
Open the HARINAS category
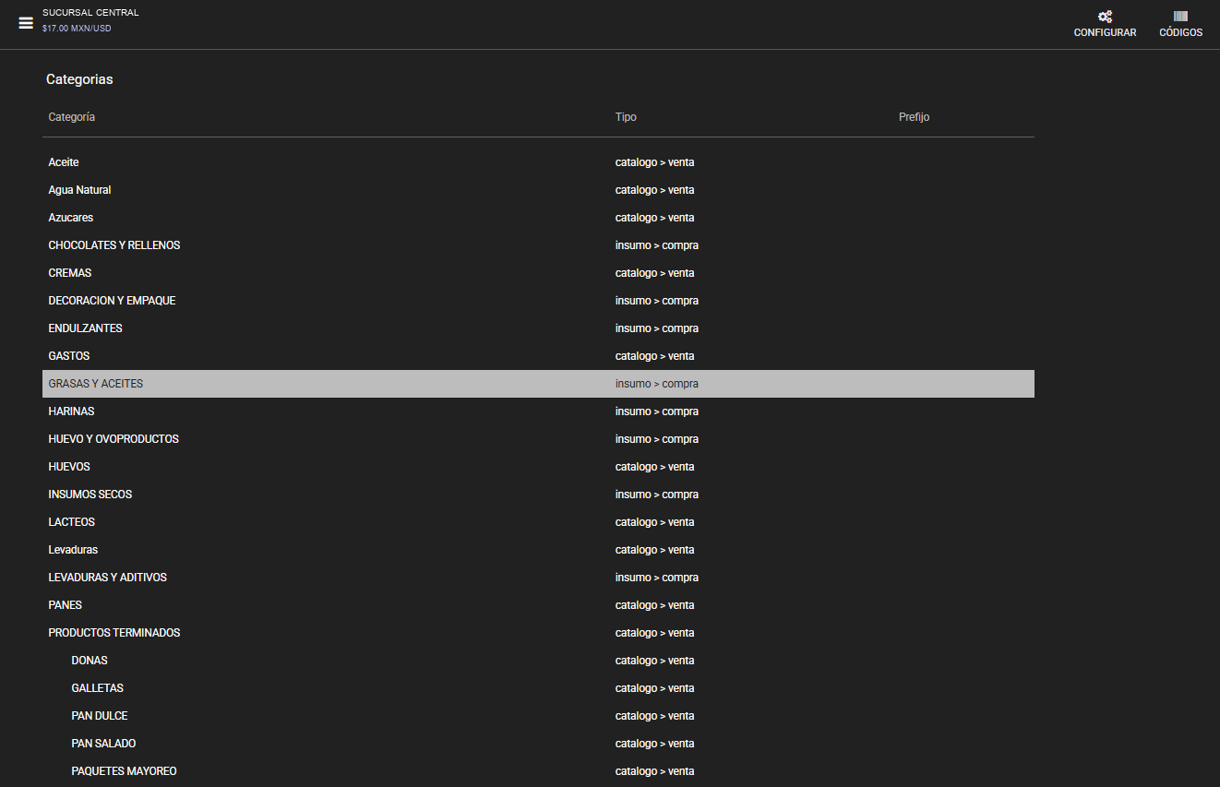538,411
